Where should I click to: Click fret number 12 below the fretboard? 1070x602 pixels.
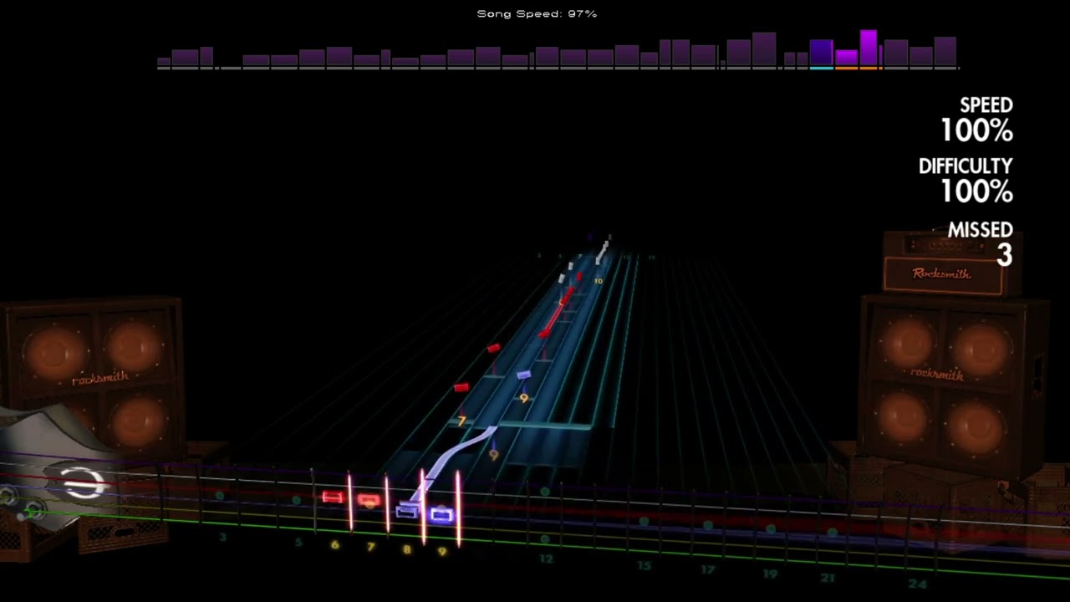click(546, 559)
